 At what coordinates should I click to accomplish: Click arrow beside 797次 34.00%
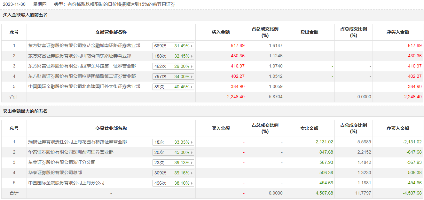tap(192, 77)
